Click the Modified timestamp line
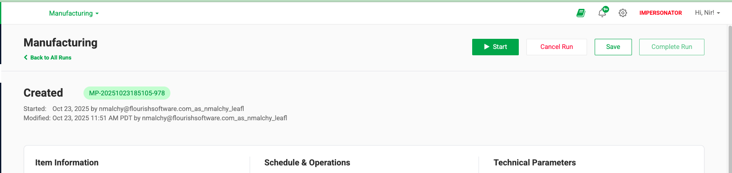 pos(155,118)
